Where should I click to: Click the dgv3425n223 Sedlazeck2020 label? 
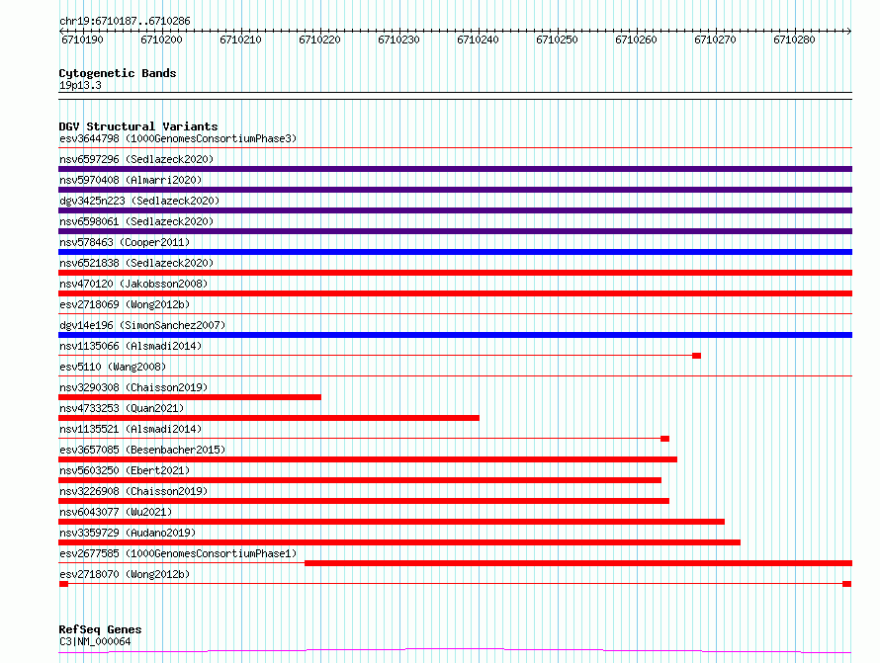[139, 201]
